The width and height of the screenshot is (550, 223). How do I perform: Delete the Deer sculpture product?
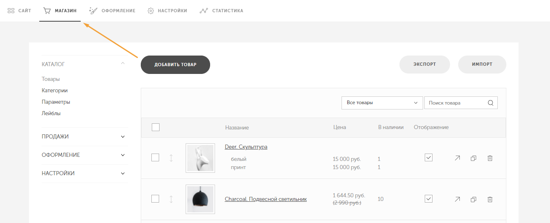click(x=490, y=158)
